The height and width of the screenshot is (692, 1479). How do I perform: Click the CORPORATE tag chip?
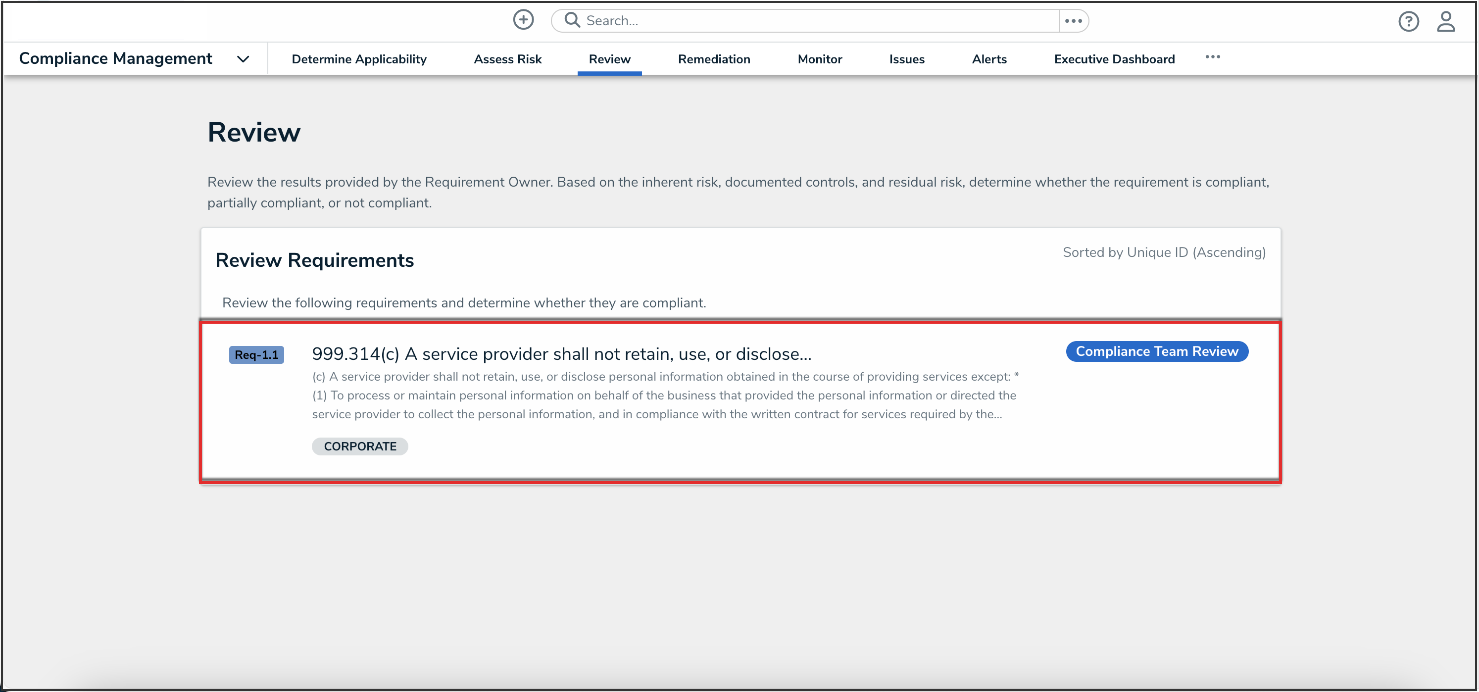[x=359, y=446]
